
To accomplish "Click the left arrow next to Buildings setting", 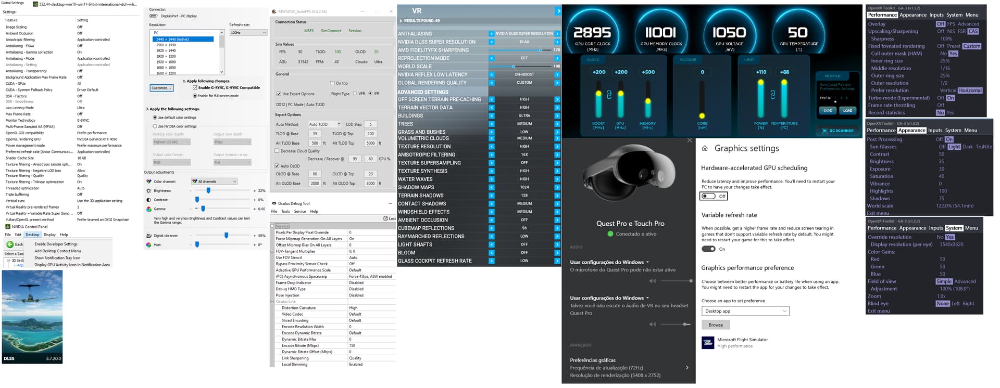I will [x=491, y=115].
